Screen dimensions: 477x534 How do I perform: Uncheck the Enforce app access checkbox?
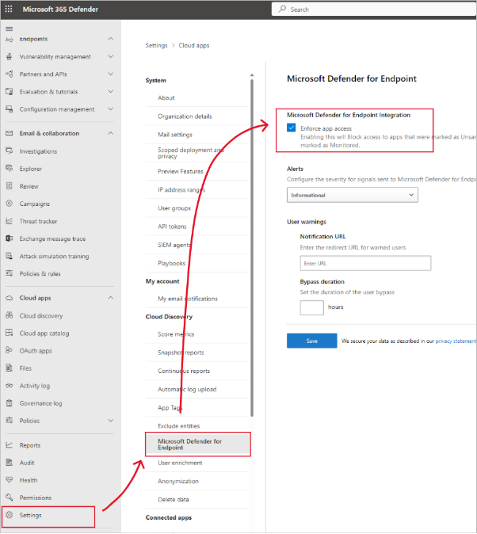[293, 128]
